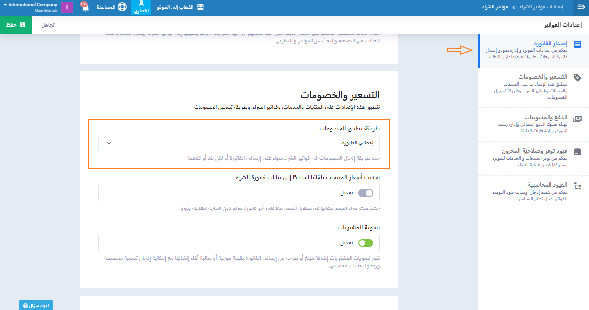Toggle the main sidebar menu icon

point(581,7)
